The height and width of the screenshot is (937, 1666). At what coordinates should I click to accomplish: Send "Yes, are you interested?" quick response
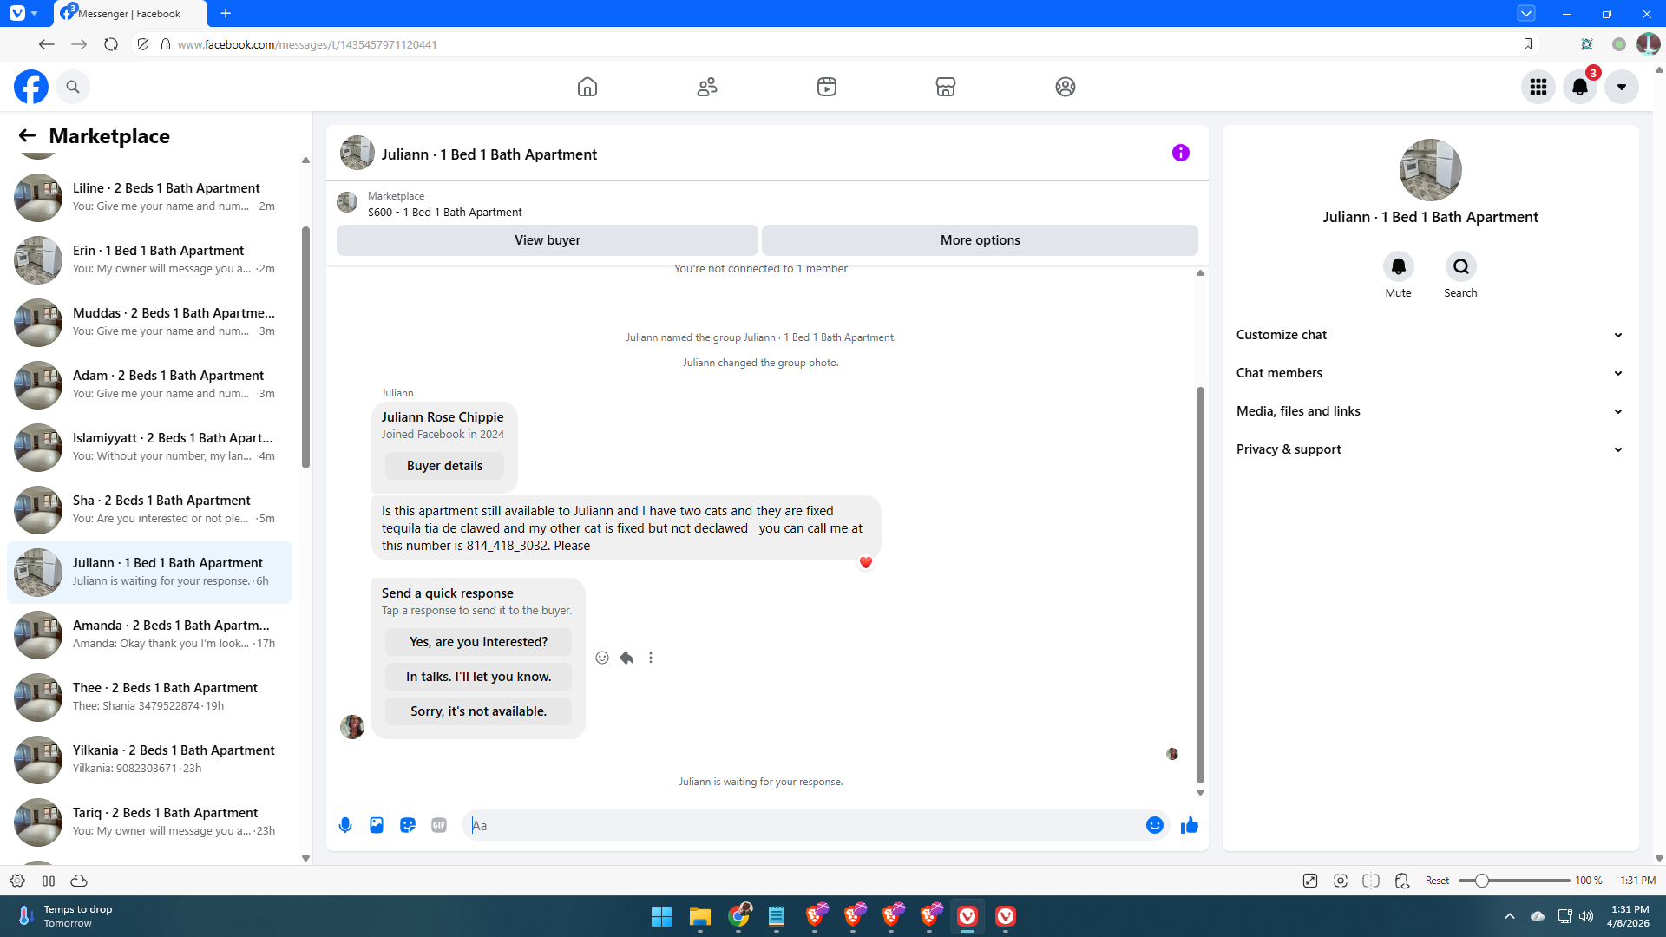[x=478, y=642]
